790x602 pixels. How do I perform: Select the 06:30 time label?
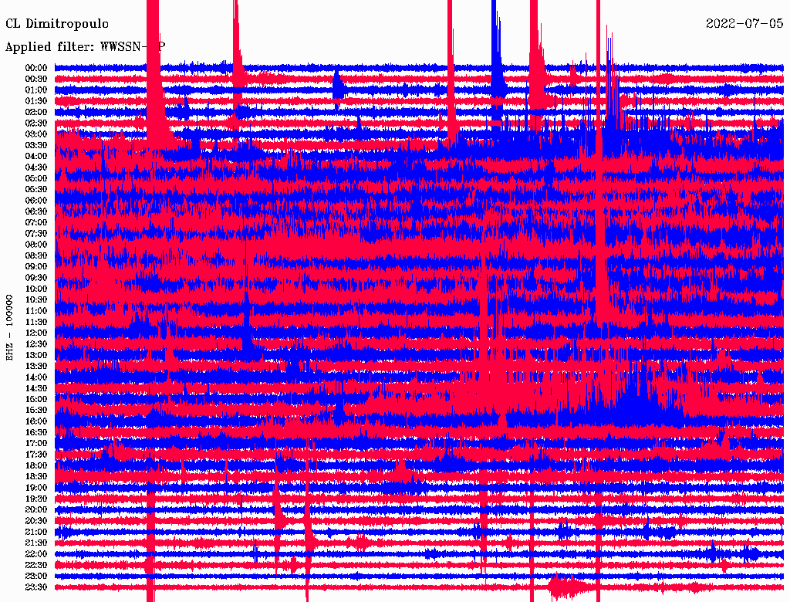pos(36,211)
